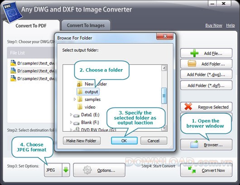Viewport: 240px width, 185px height.
Task: Click the red X Remove Selected icon
Action: (x=188, y=106)
